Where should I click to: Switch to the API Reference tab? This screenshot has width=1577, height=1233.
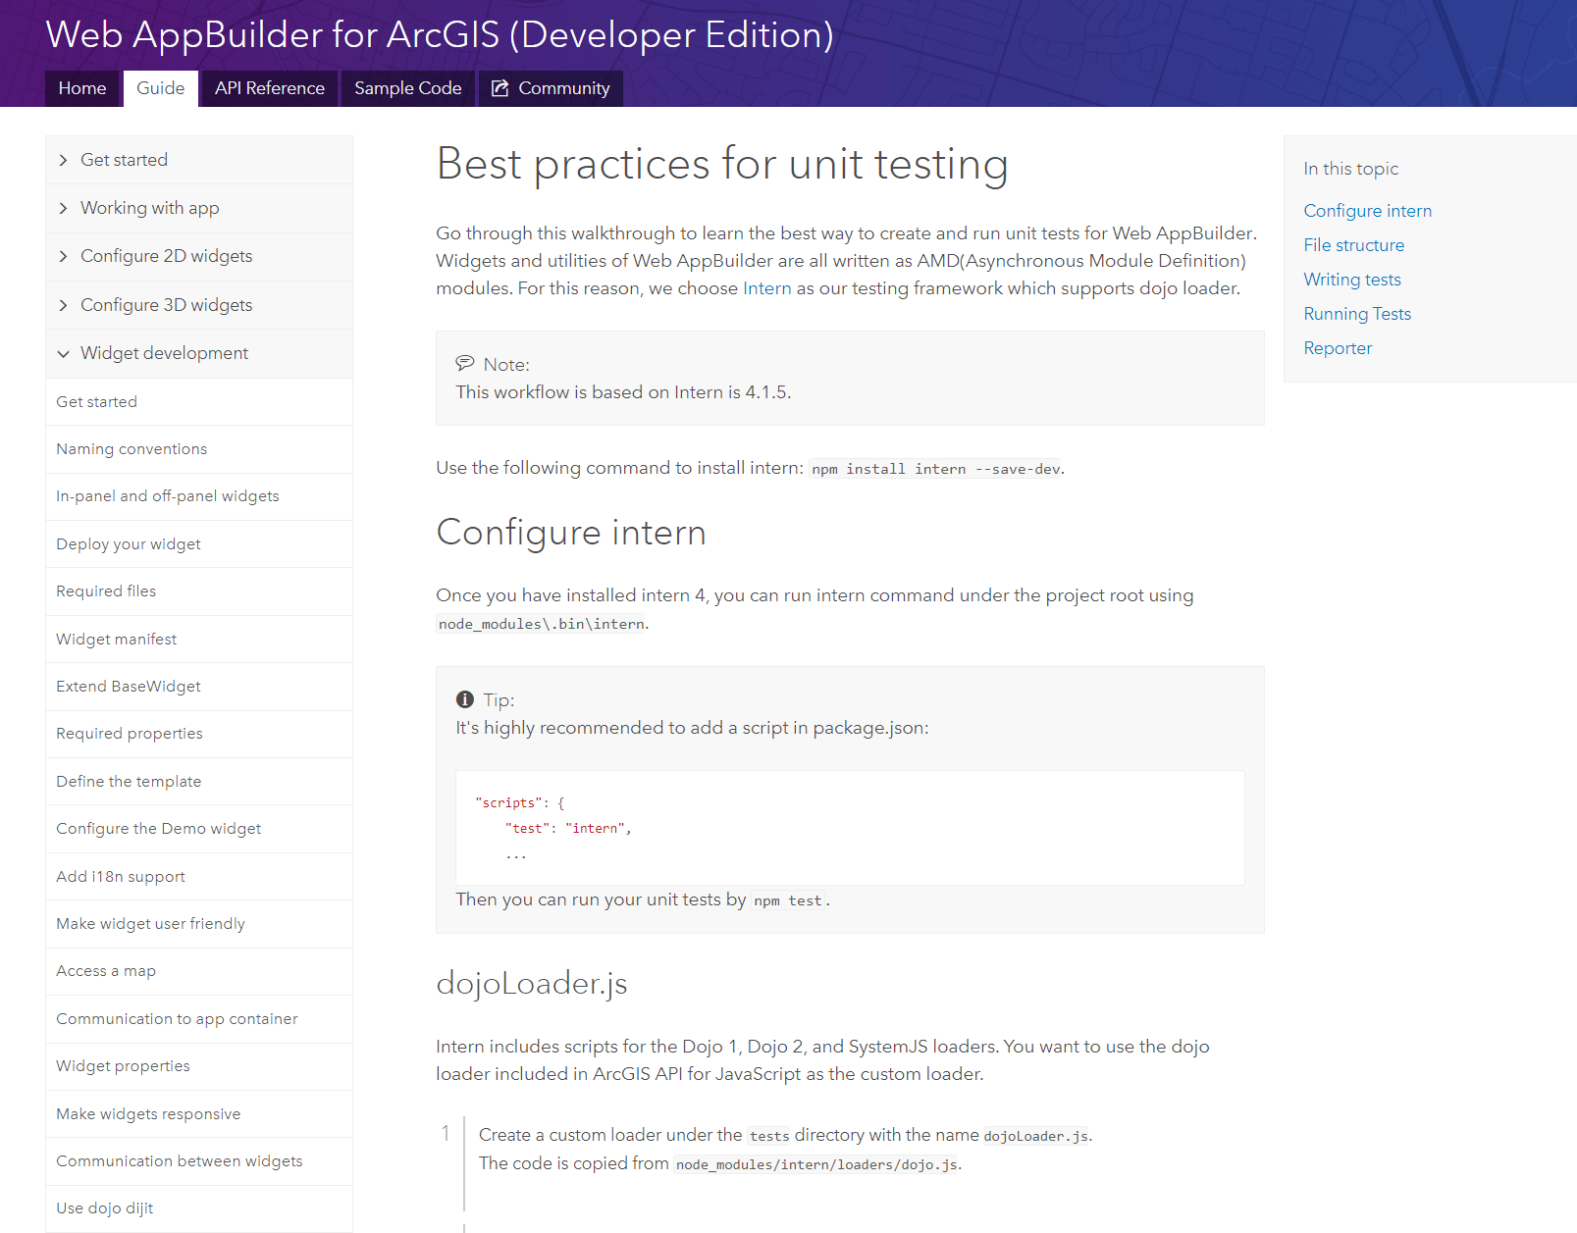(270, 88)
